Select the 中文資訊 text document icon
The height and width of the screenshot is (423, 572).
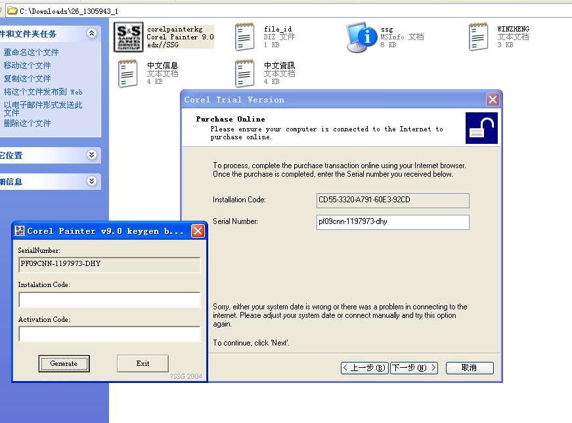(244, 74)
